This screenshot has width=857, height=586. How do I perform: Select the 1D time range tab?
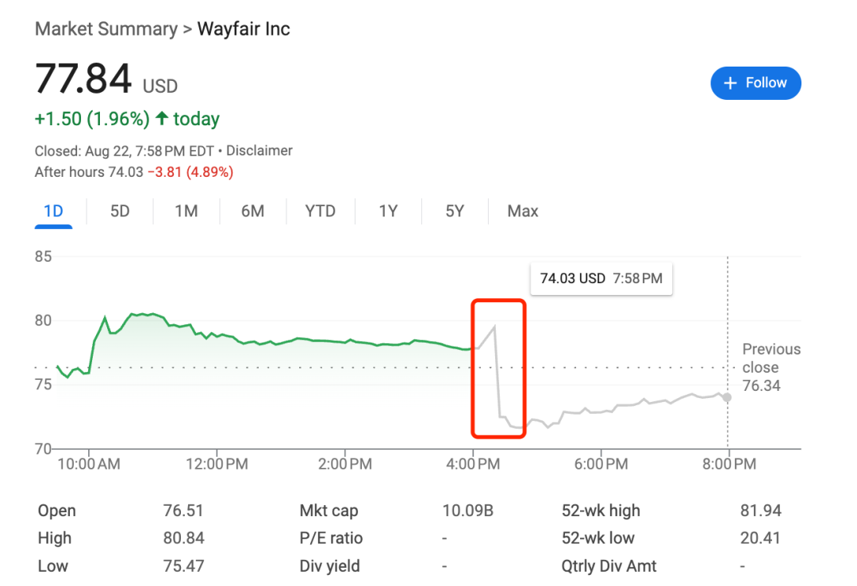pyautogui.click(x=53, y=212)
